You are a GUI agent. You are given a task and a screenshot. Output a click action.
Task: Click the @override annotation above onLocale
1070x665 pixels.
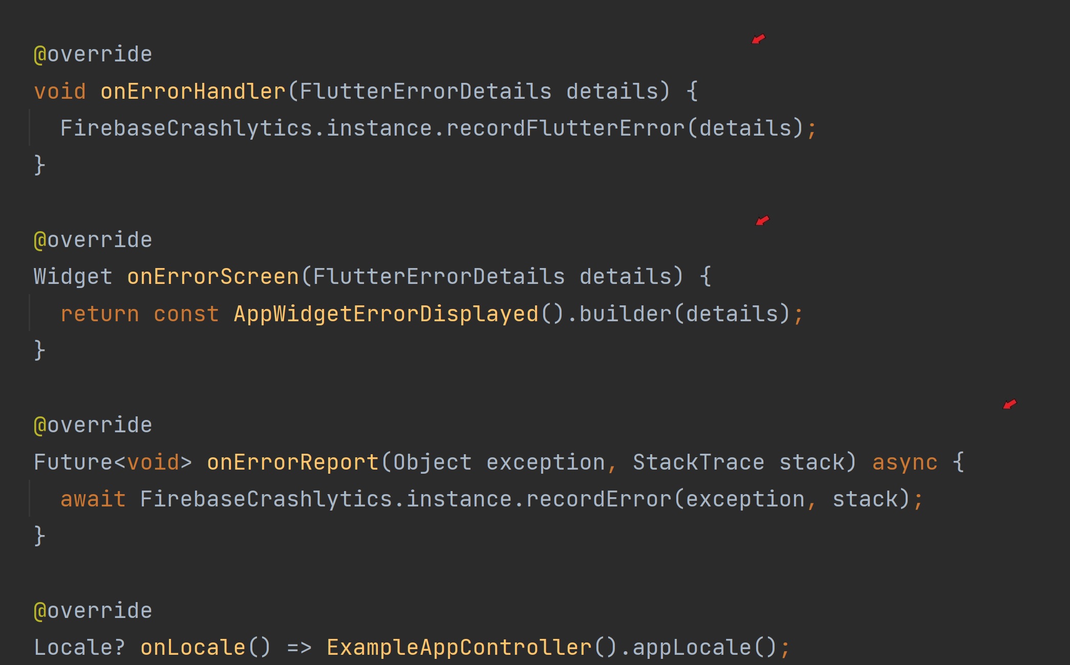[x=92, y=610]
